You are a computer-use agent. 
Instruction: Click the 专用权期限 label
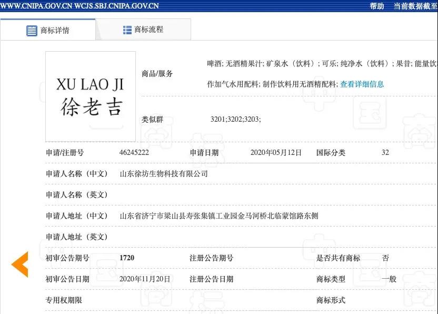[x=64, y=300]
